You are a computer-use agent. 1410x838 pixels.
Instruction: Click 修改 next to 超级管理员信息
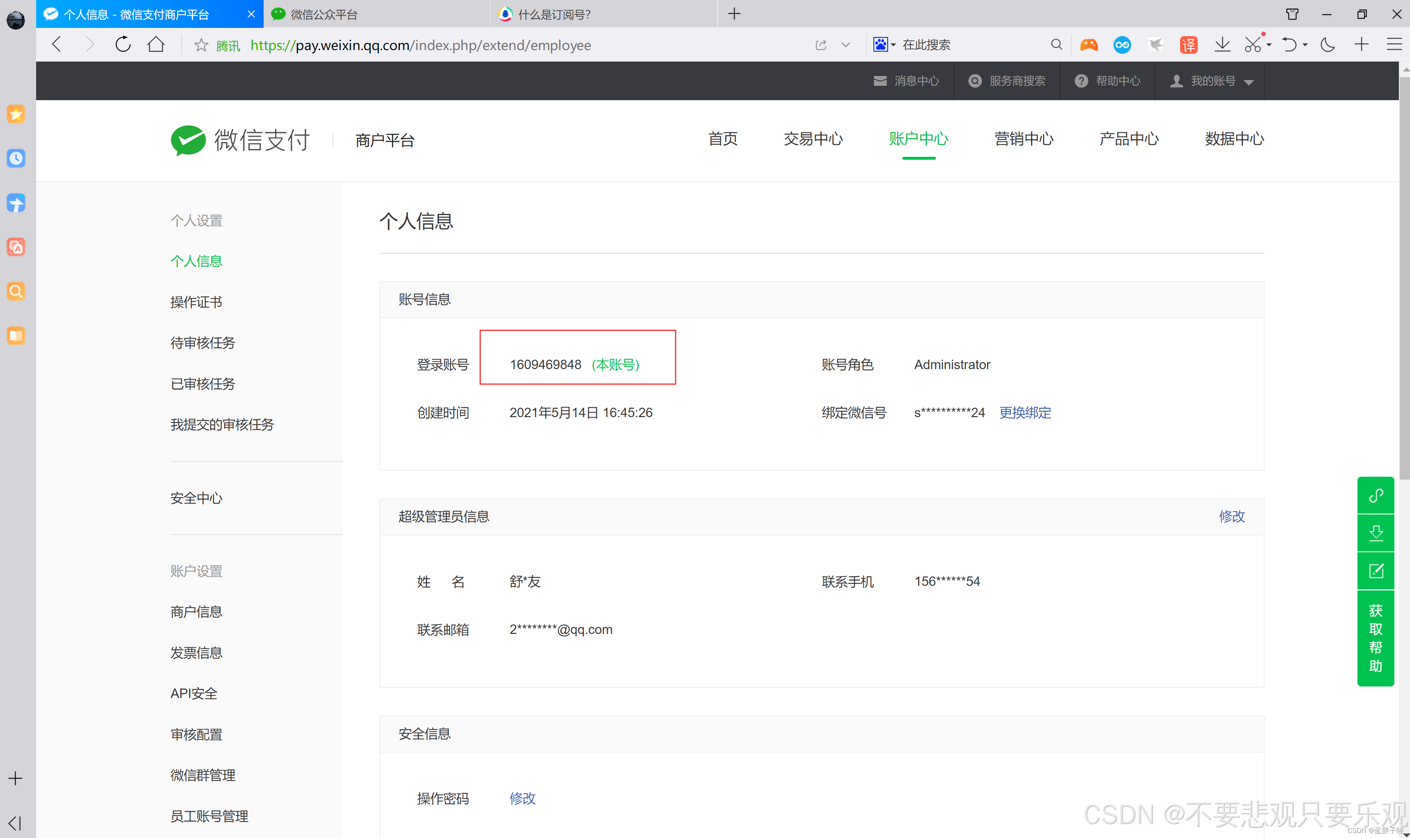point(1231,516)
